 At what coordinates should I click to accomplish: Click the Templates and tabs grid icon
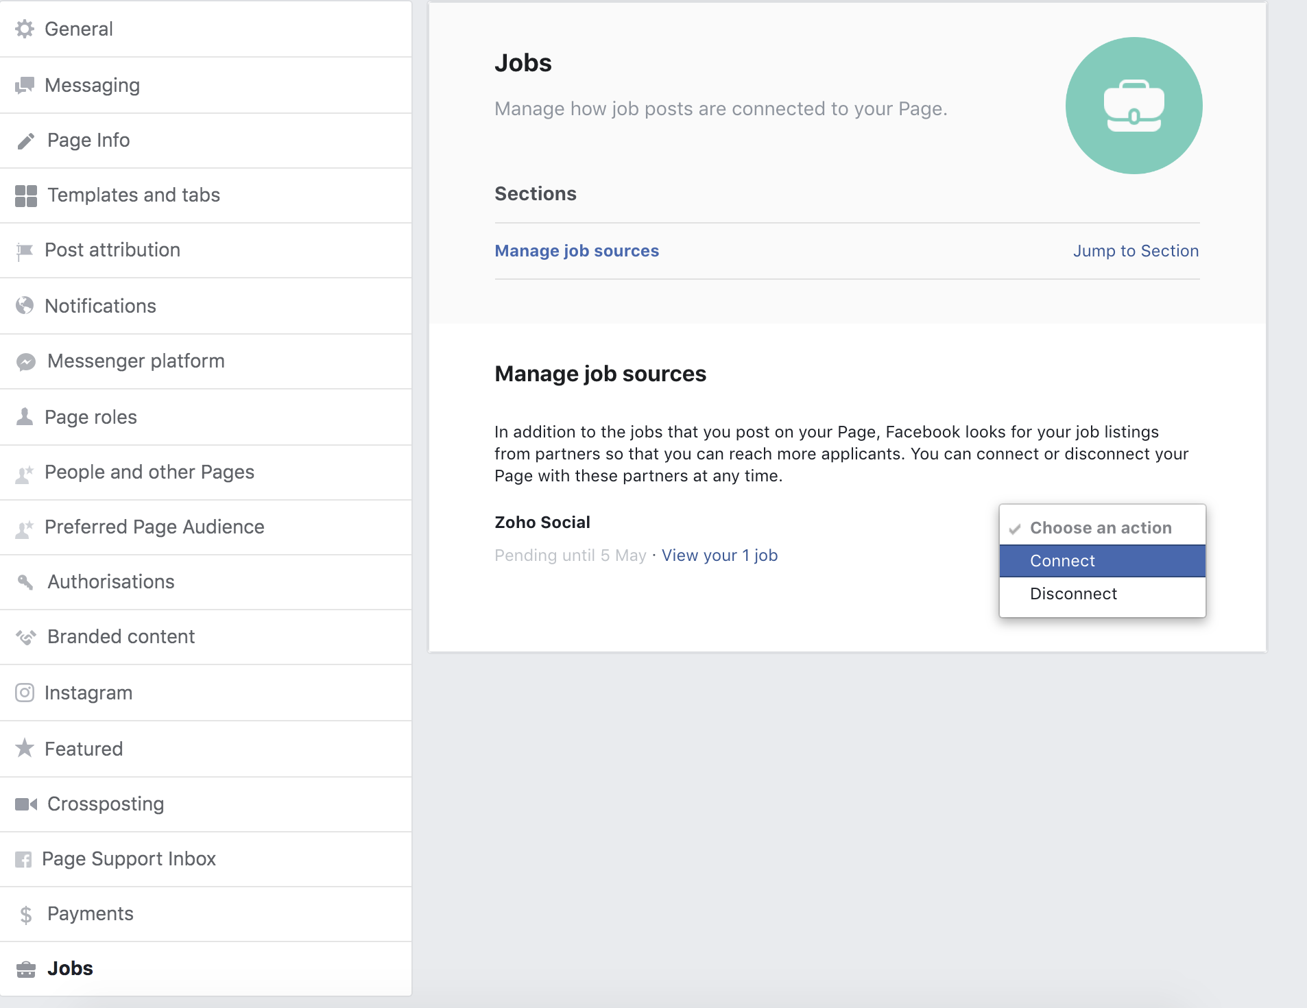click(25, 195)
